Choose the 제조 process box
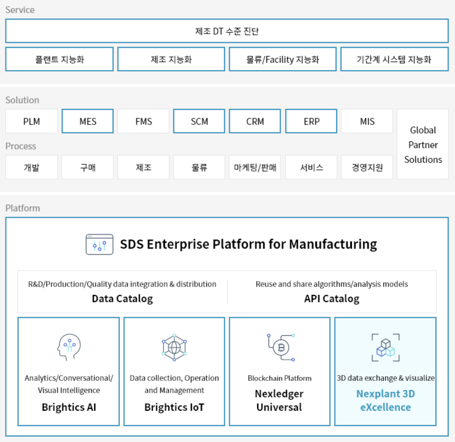This screenshot has height=442, width=455. 144,167
